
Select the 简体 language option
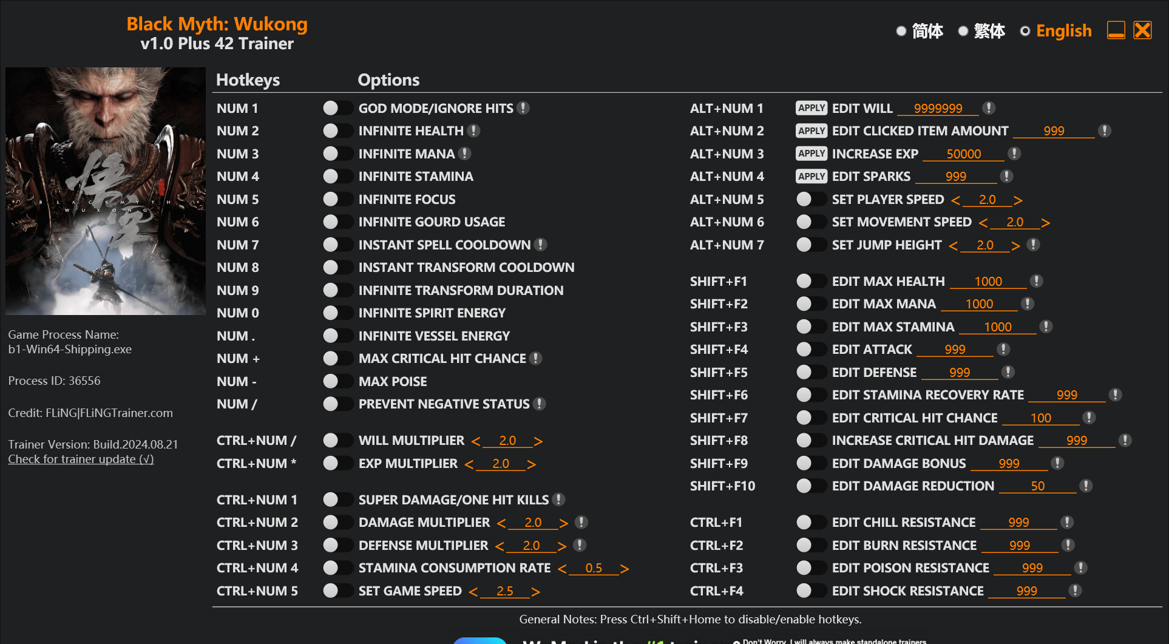[920, 31]
